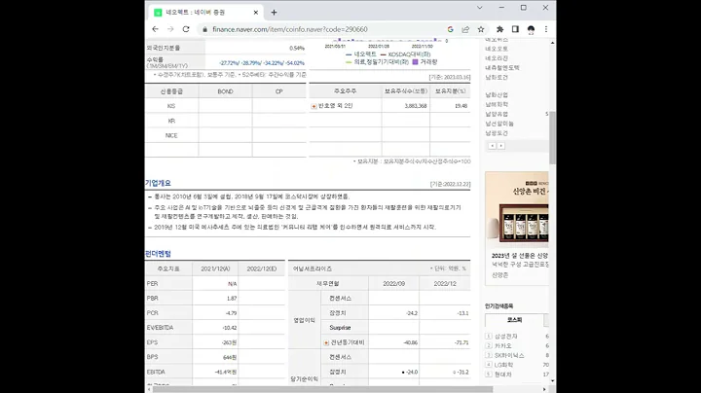The image size is (701, 393).
Task: Click the vertical page scrollbar thumb
Action: pos(553,137)
